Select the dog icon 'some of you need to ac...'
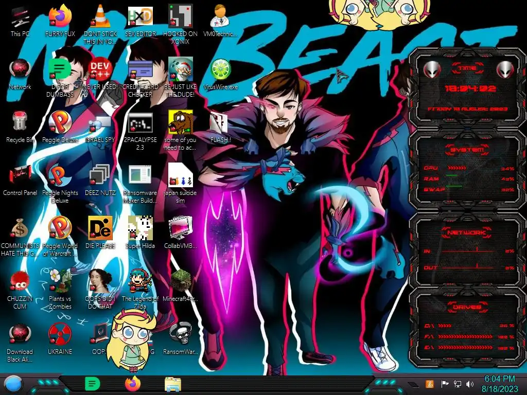 click(181, 131)
